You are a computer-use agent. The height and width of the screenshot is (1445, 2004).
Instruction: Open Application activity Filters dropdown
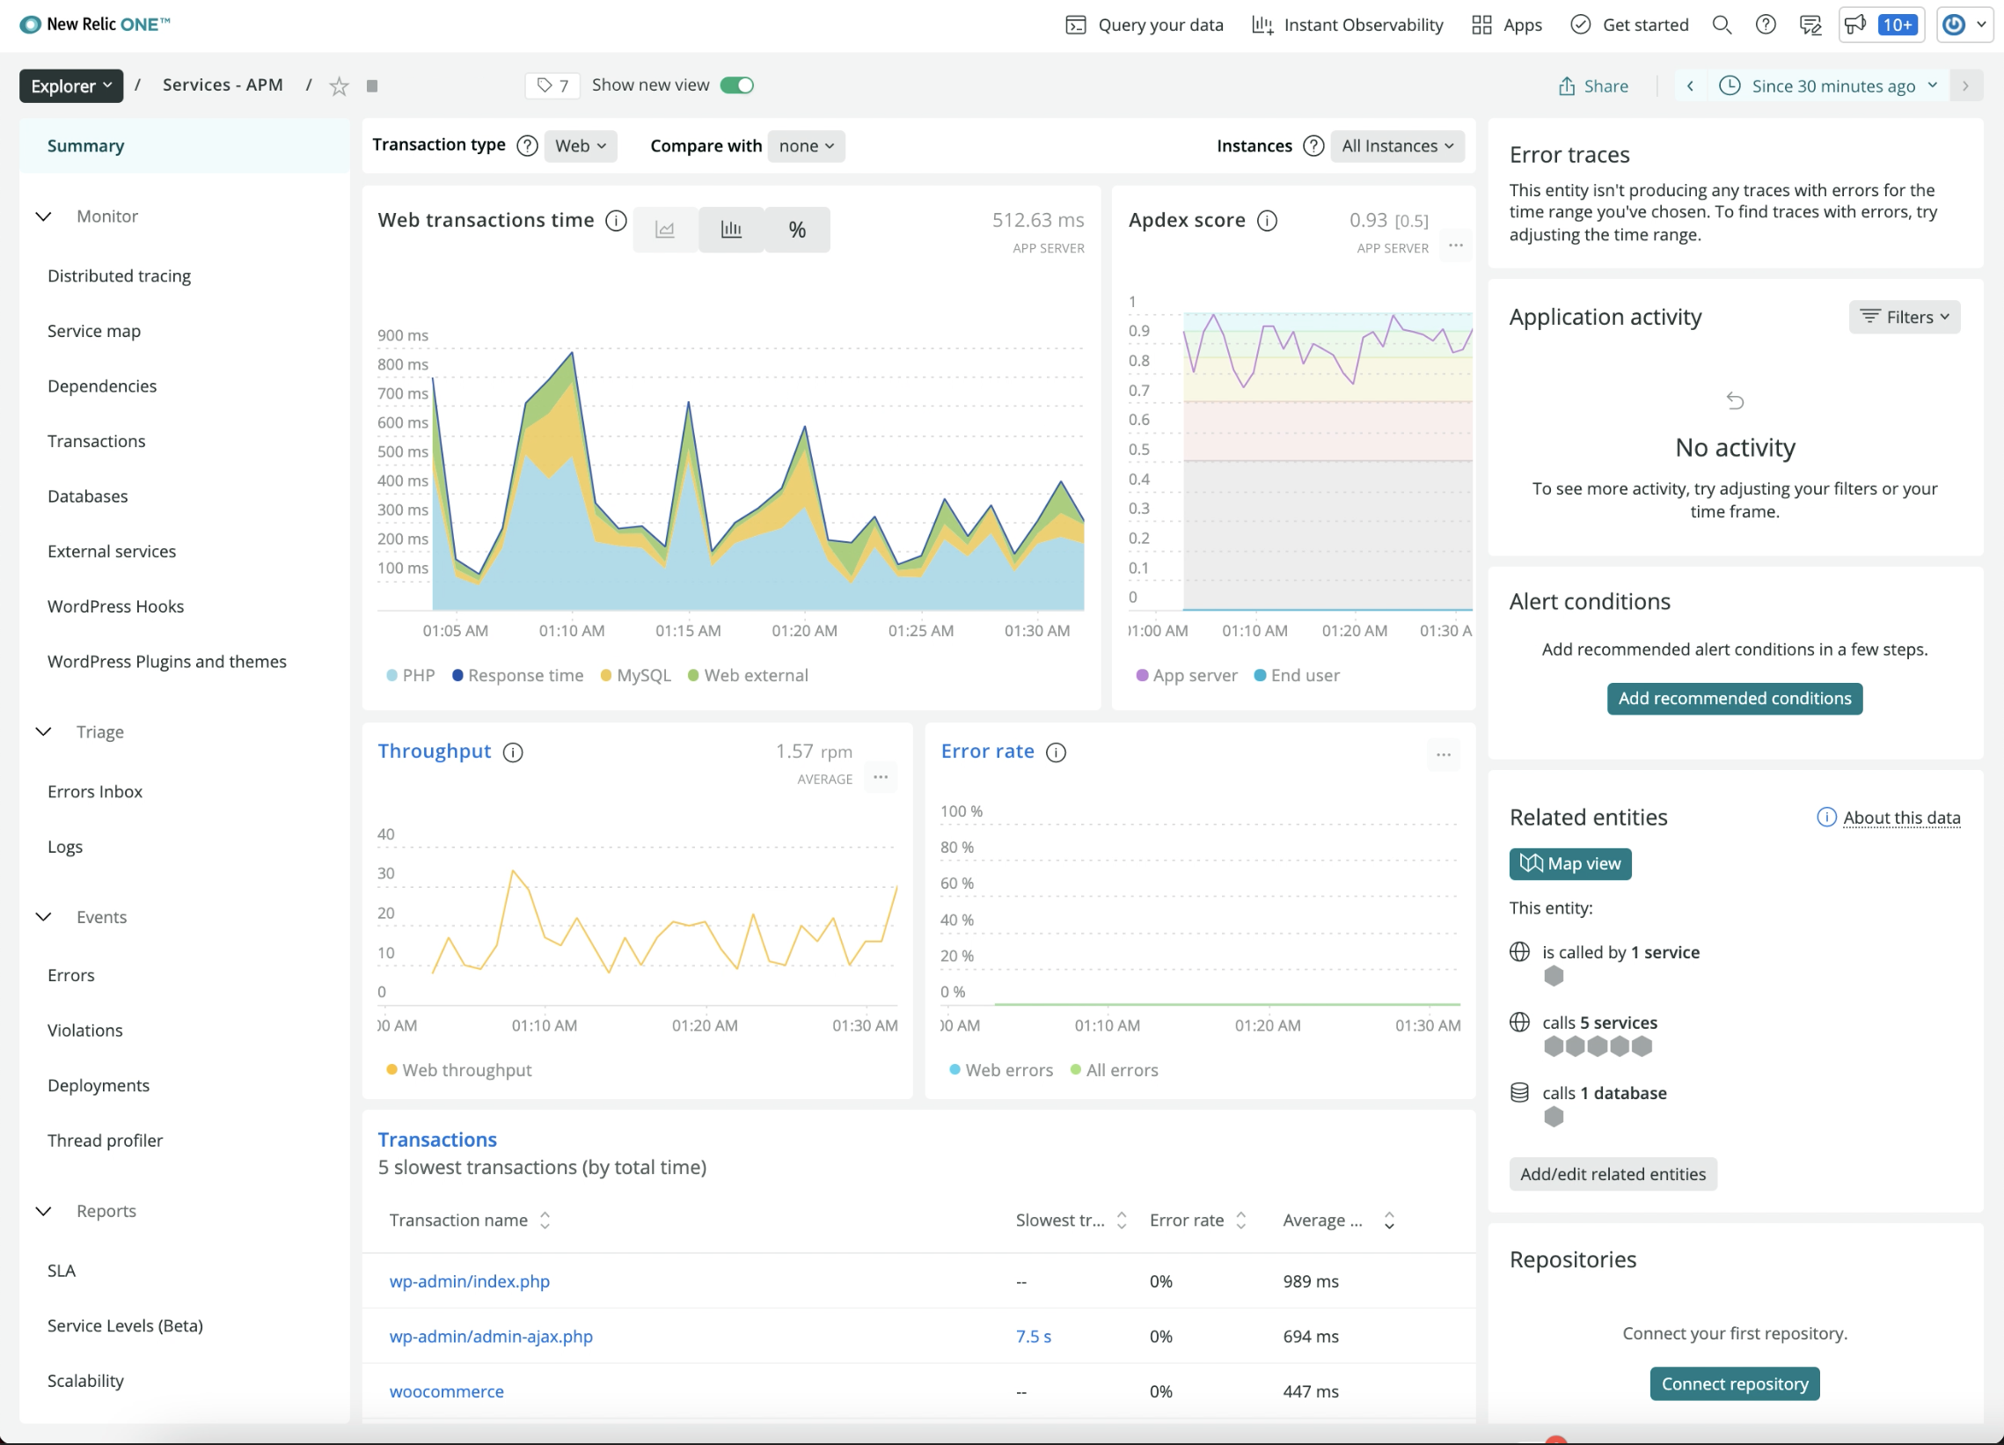click(1905, 318)
